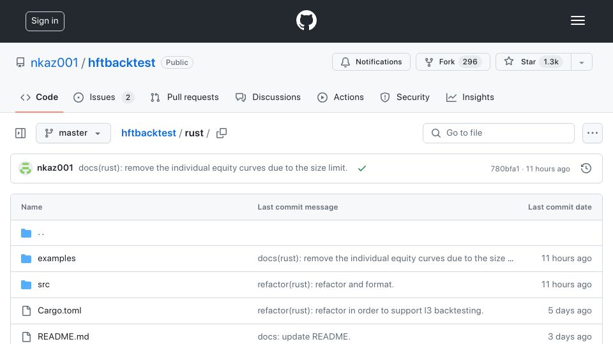Click the Fork count 296
This screenshot has width=613, height=344.
(470, 62)
